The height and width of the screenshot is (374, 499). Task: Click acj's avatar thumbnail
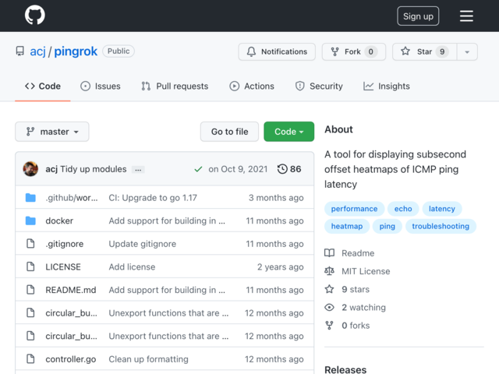30,169
